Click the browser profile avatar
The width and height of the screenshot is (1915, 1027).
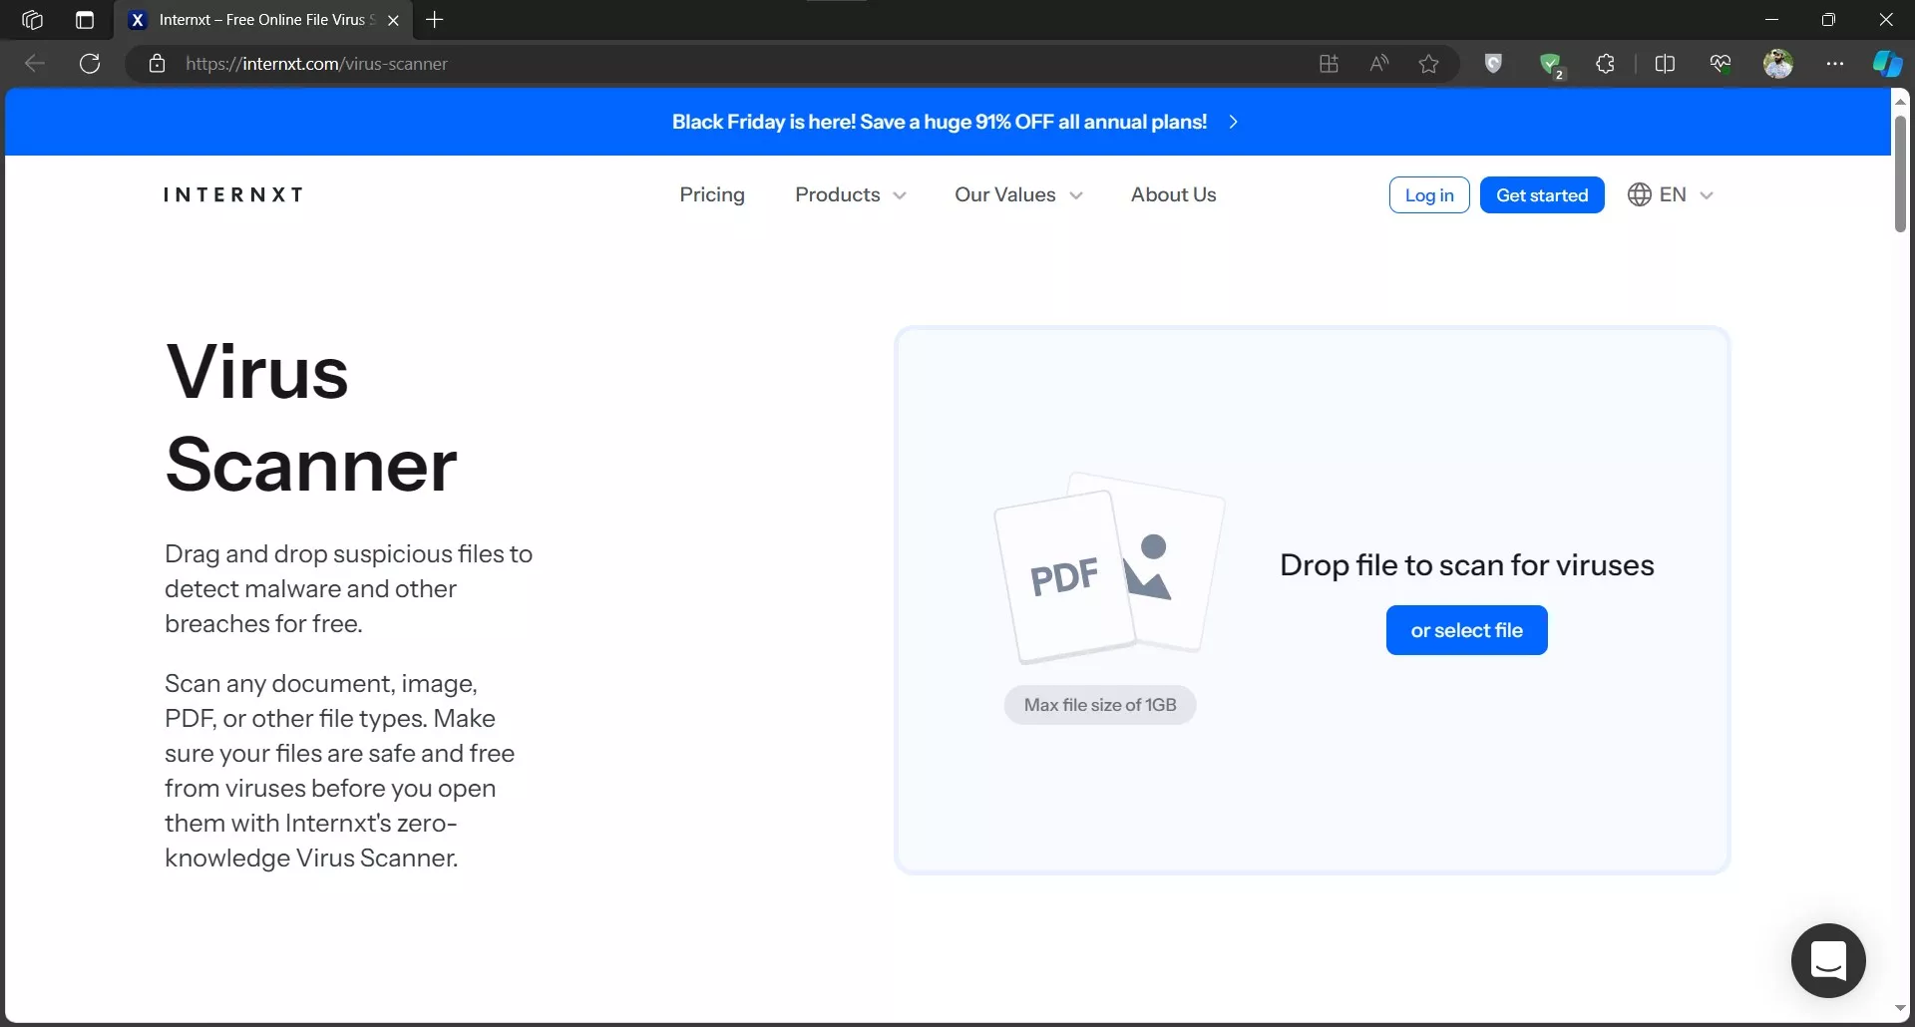[x=1779, y=63]
